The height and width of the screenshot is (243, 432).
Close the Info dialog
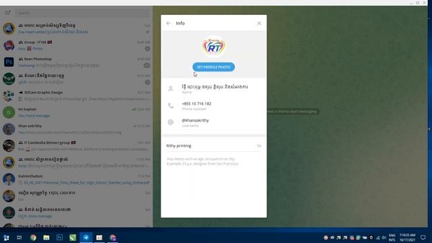click(x=259, y=24)
